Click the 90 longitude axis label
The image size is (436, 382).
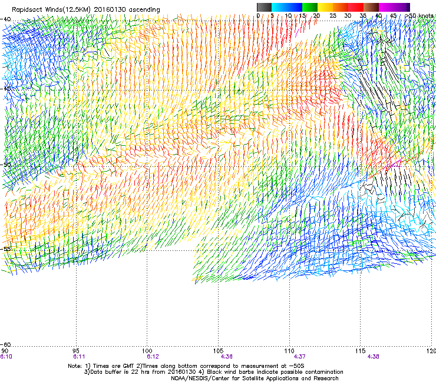(5, 351)
